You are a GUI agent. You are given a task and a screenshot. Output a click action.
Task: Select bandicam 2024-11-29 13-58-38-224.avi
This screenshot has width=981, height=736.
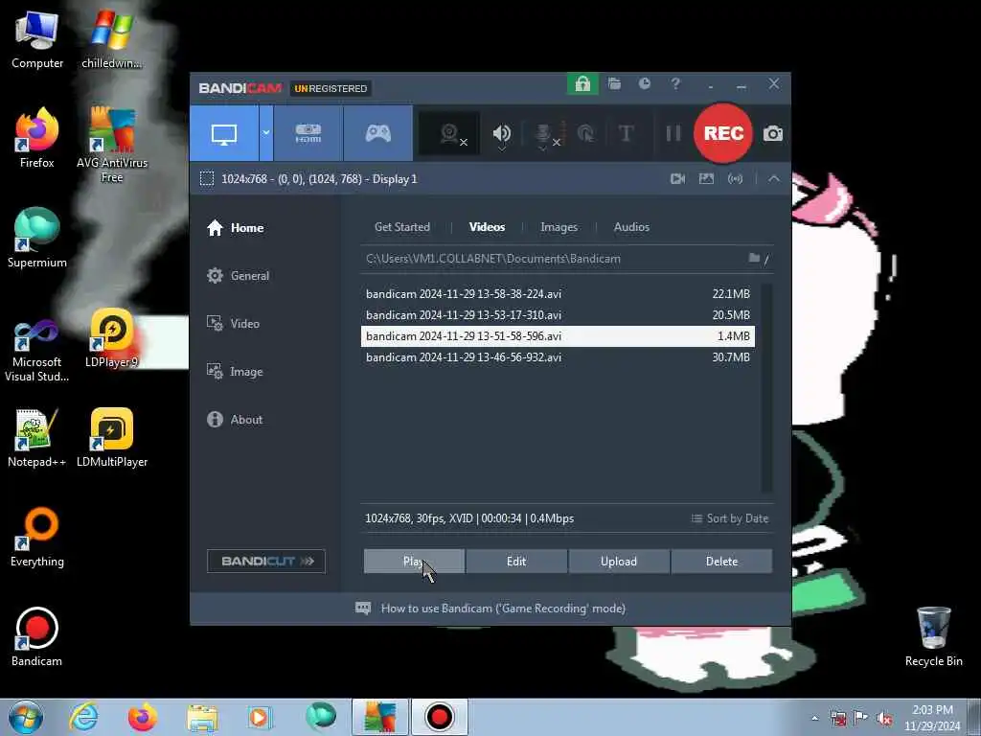coord(558,293)
